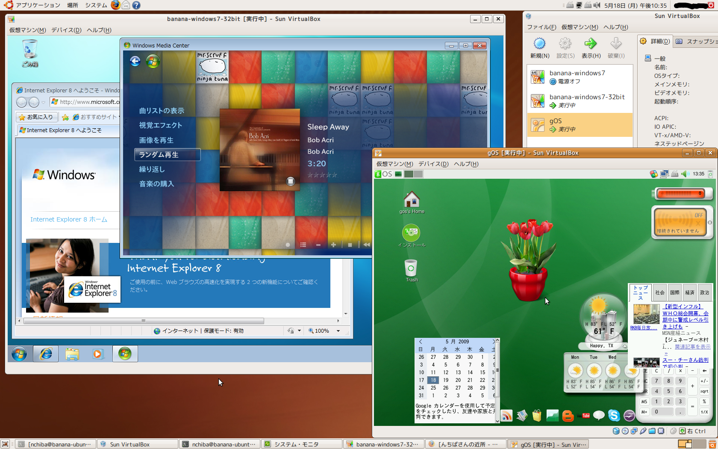The image size is (718, 449).
Task: Click the IE address bar
Action: coord(85,102)
